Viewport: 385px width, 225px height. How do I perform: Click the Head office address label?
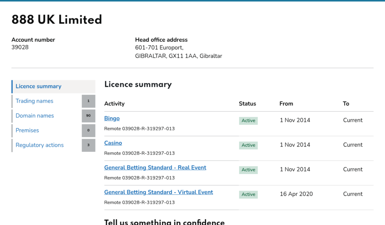pyautogui.click(x=161, y=40)
